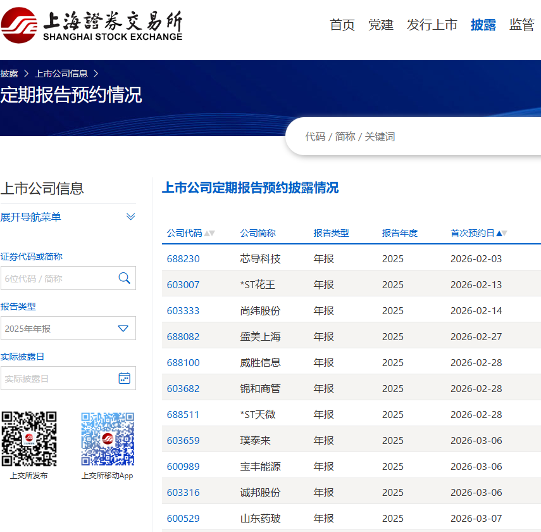The height and width of the screenshot is (532, 541).
Task: Open the calendar icon for actual disclosure date
Action: 124,378
